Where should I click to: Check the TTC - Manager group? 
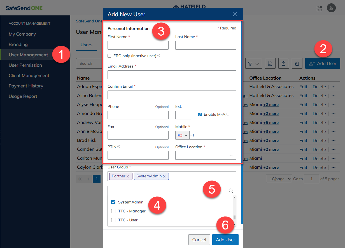[113, 211]
